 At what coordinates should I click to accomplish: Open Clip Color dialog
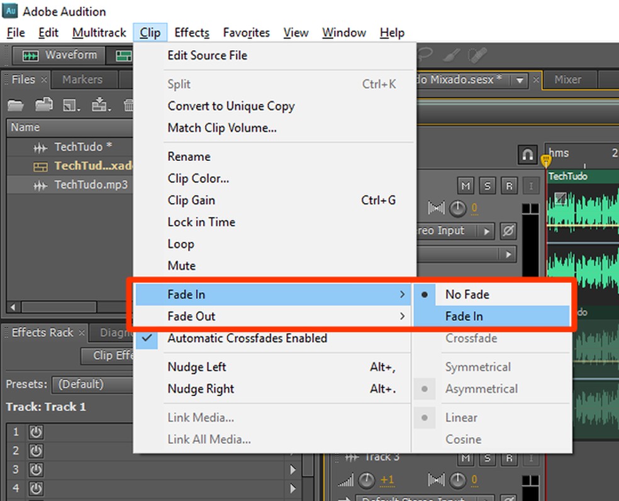click(x=275, y=179)
